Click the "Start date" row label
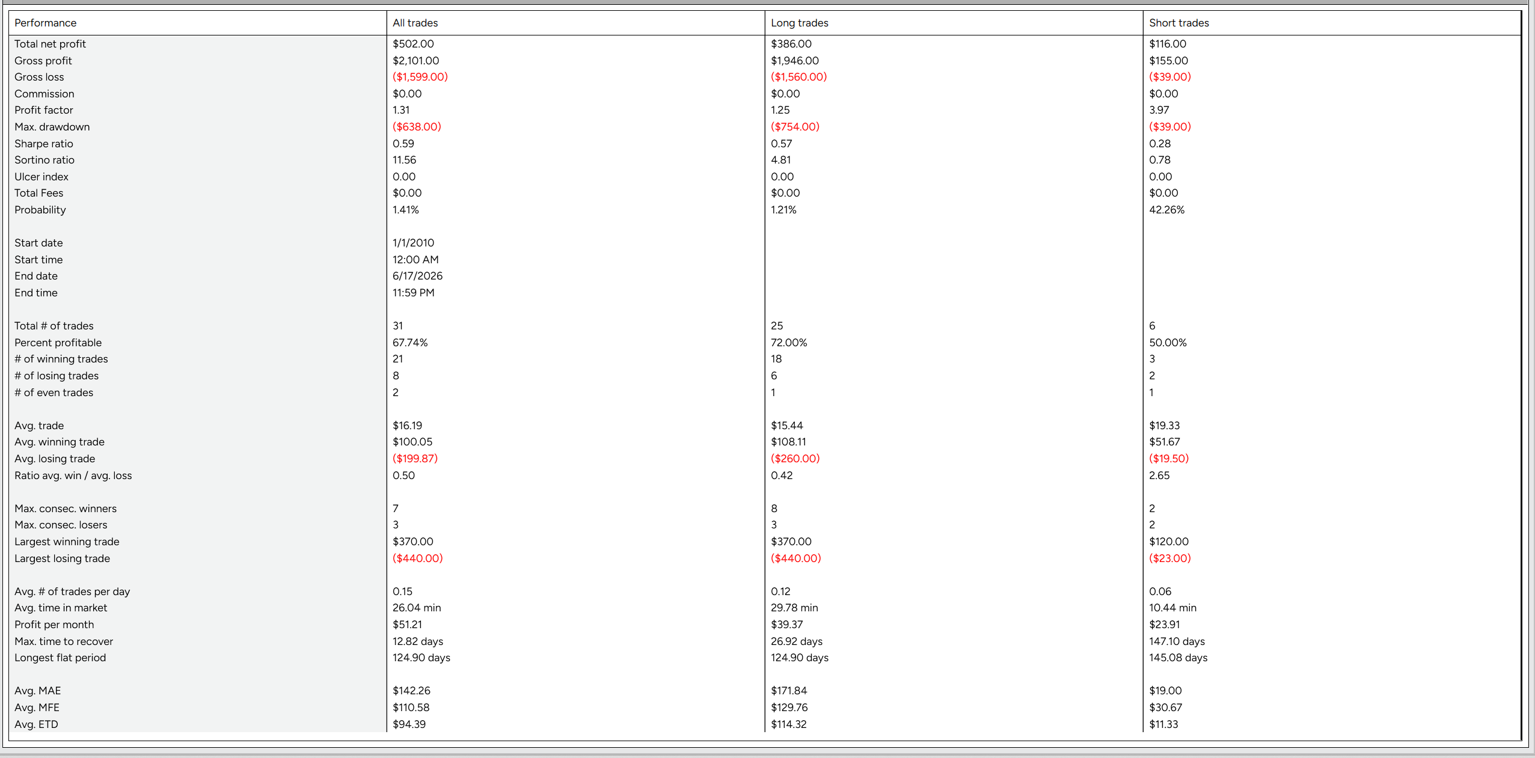This screenshot has width=1535, height=758. pyautogui.click(x=38, y=243)
